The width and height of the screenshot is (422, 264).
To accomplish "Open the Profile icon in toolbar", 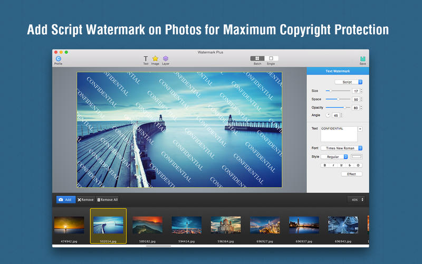I will tap(58, 59).
